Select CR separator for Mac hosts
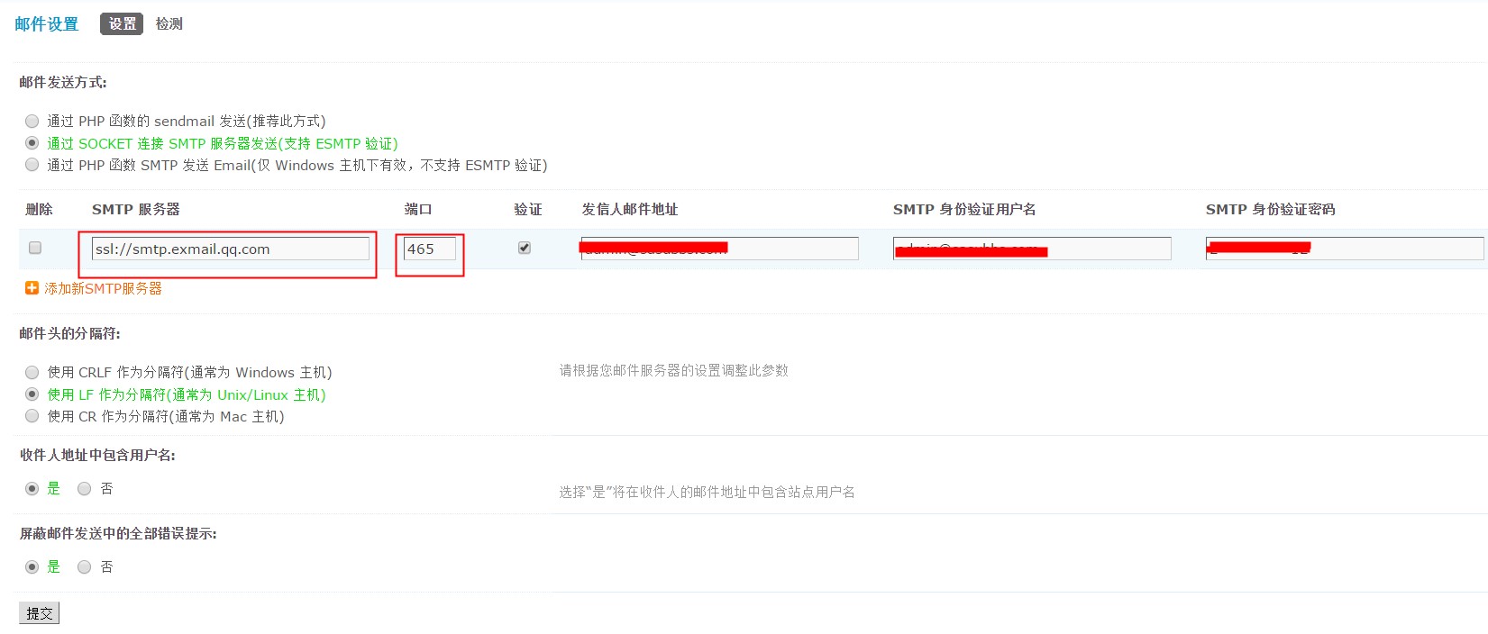The width and height of the screenshot is (1488, 634). 32,416
